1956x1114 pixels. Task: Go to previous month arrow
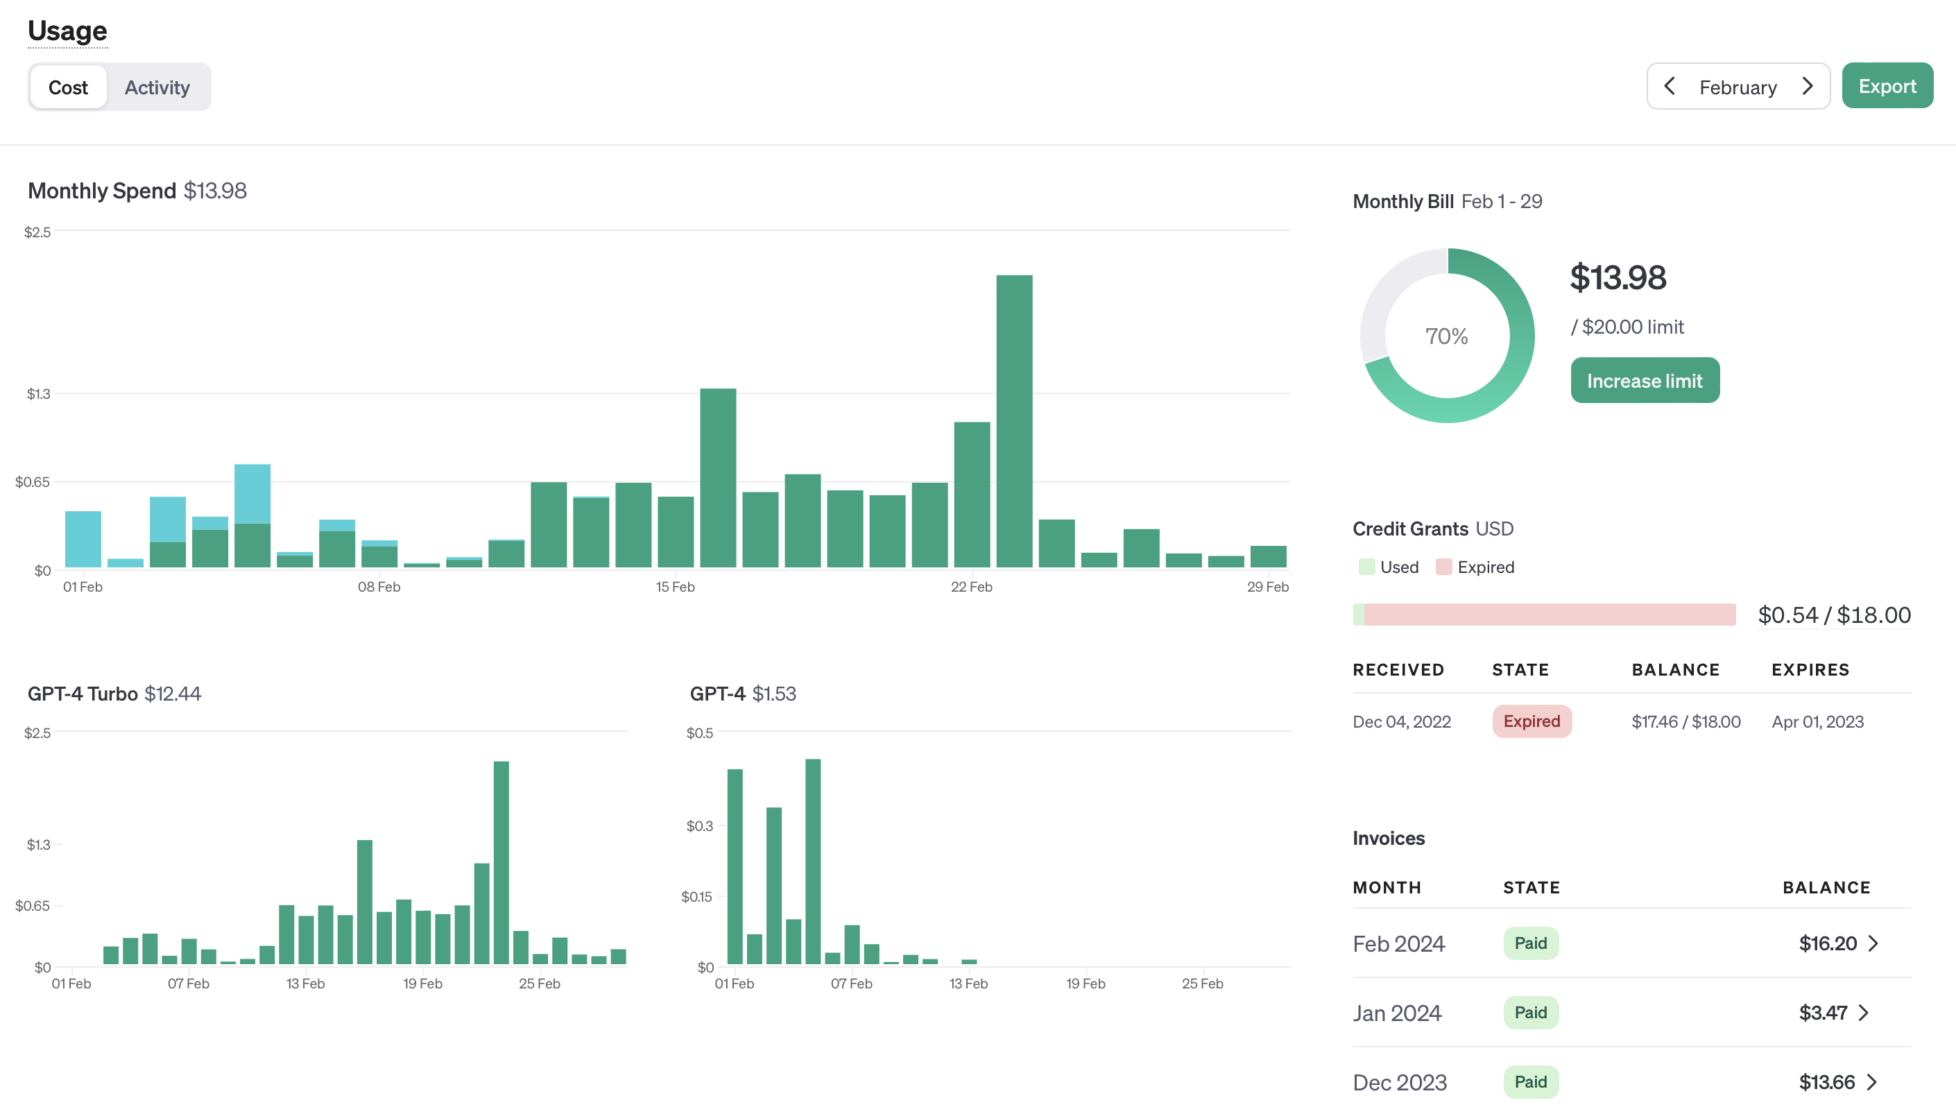pyautogui.click(x=1670, y=87)
